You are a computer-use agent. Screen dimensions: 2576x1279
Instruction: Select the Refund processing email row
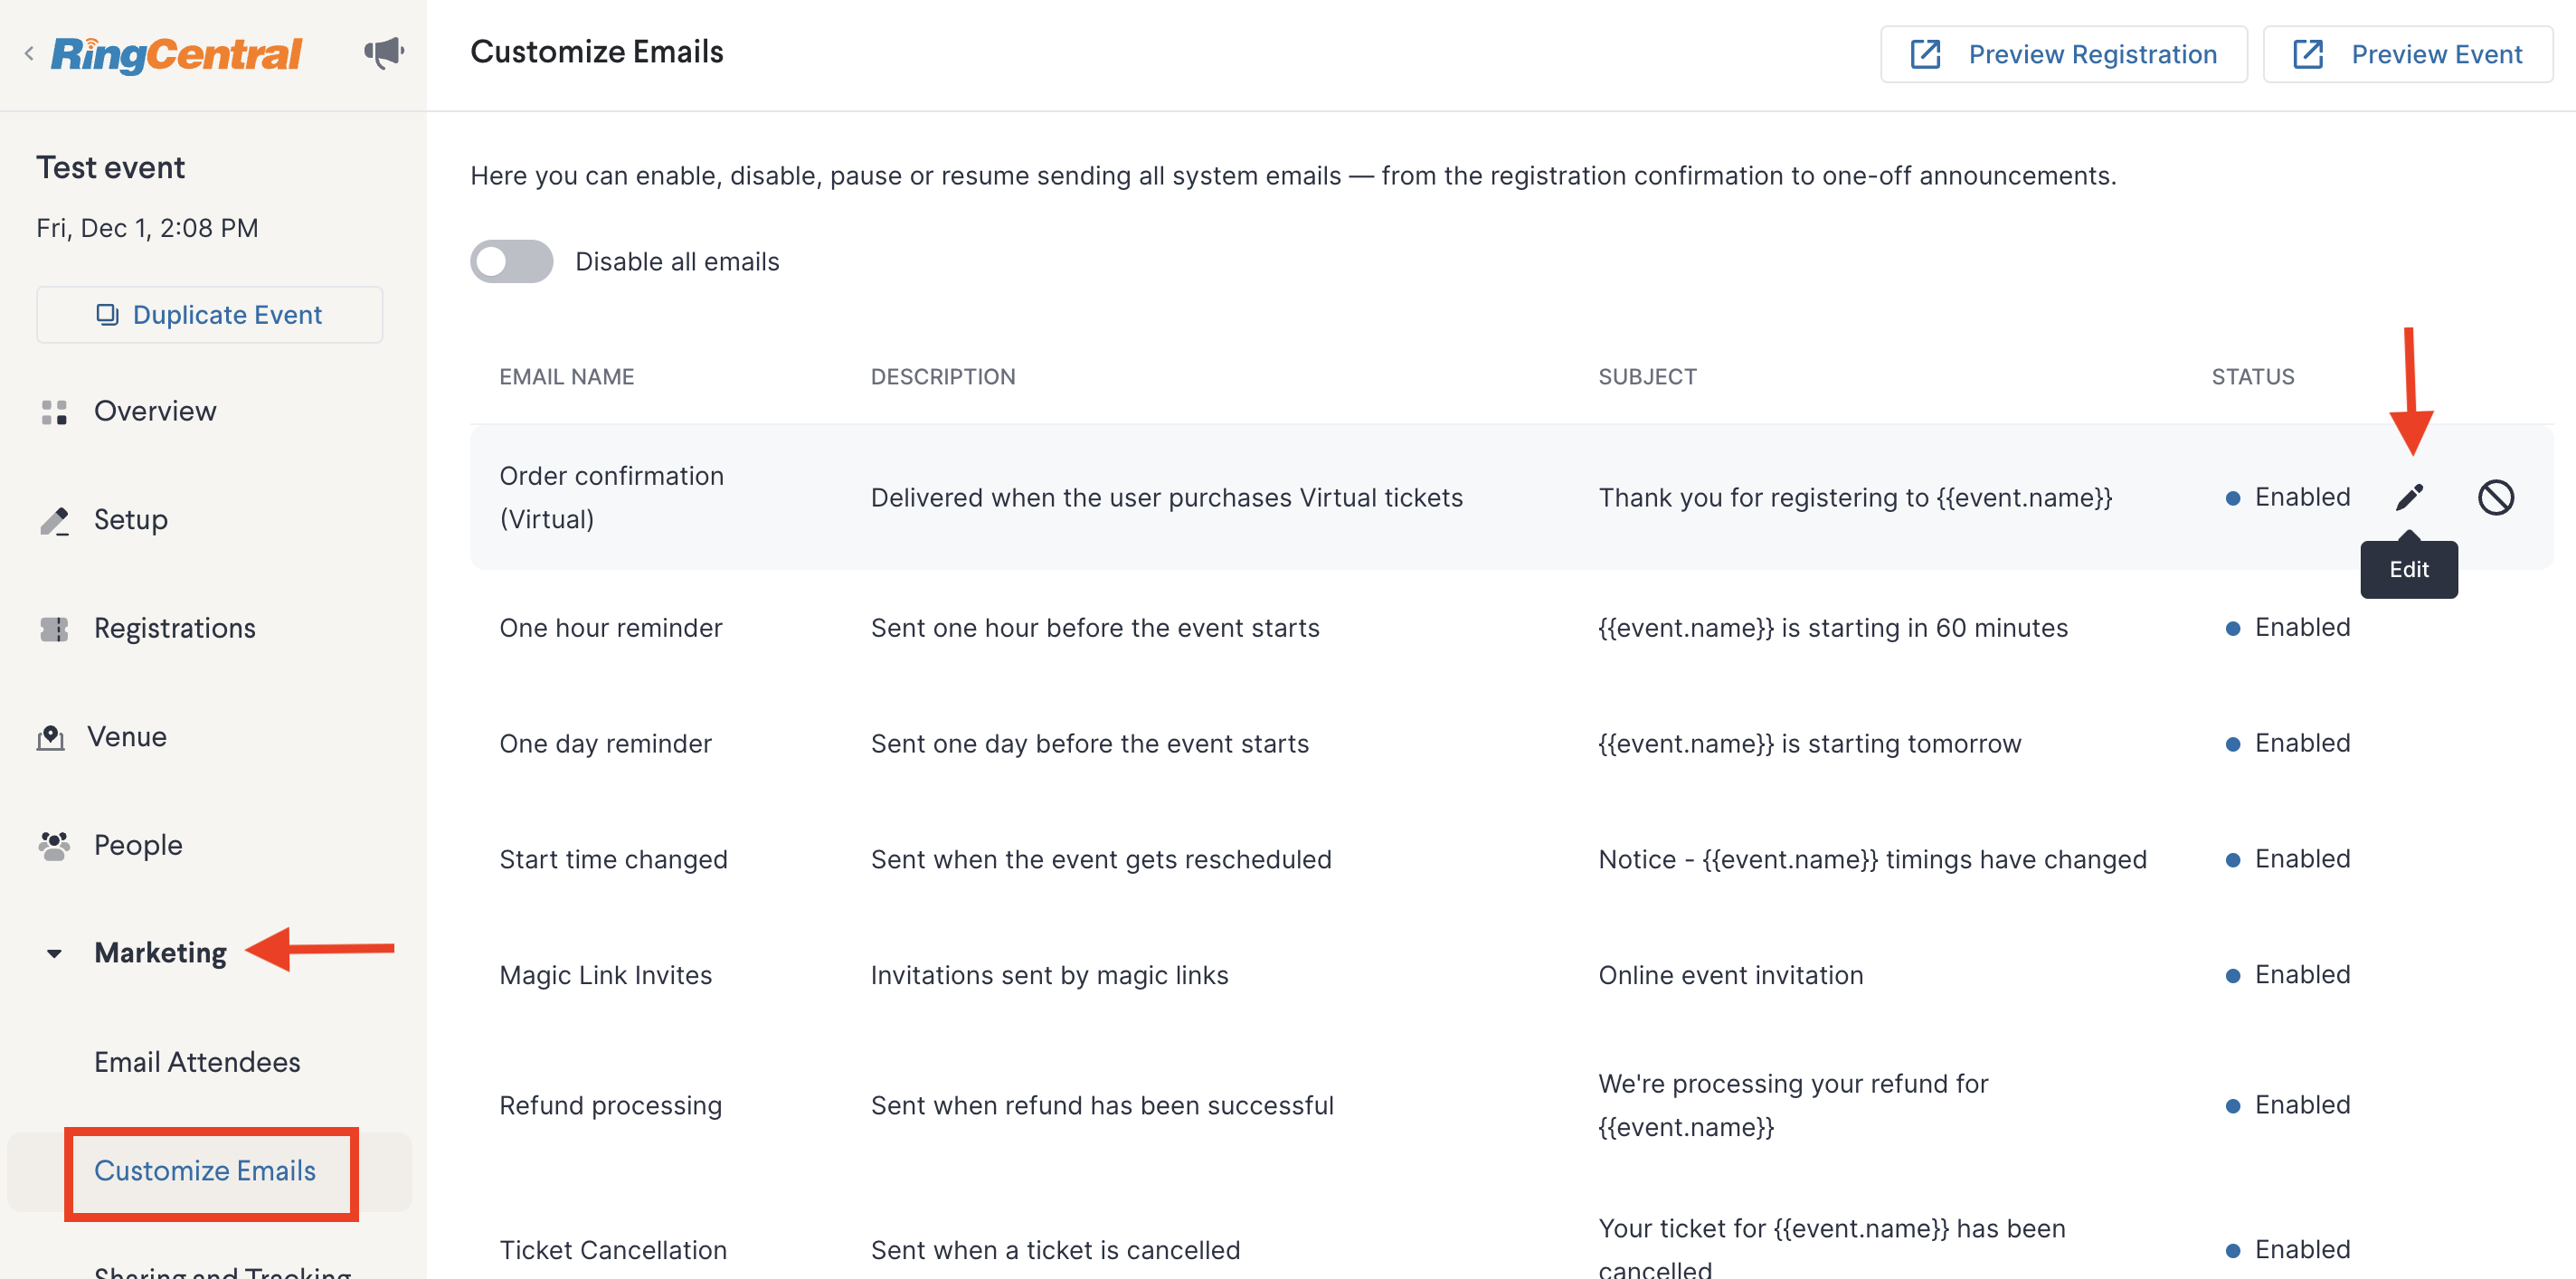1511,1105
